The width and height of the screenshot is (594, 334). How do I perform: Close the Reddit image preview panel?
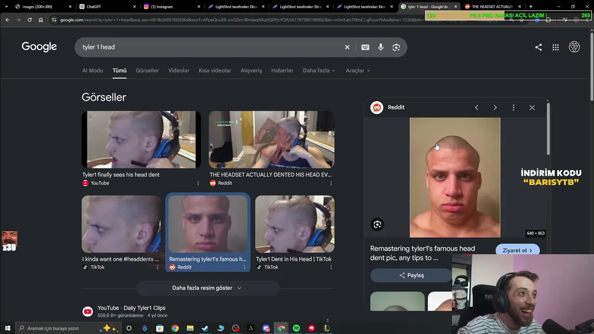[x=532, y=108]
